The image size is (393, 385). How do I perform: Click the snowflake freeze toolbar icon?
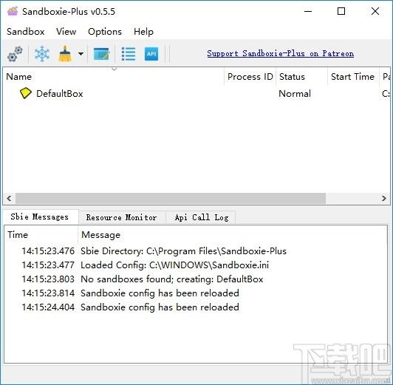coord(42,54)
